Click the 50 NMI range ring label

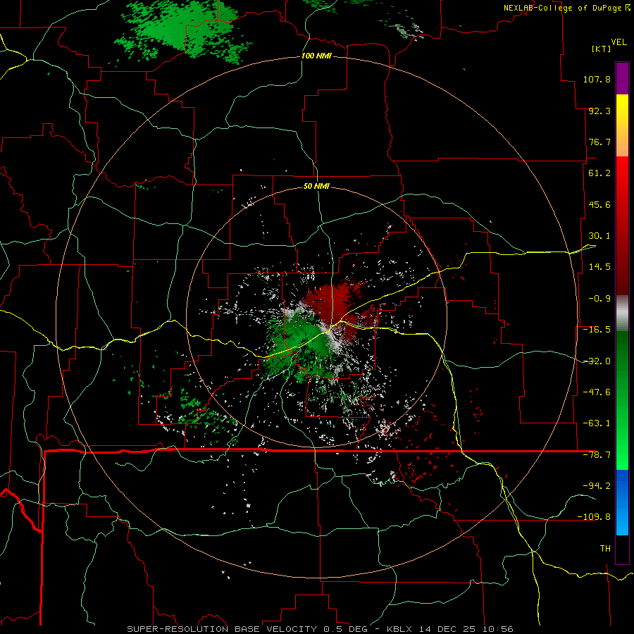316,186
